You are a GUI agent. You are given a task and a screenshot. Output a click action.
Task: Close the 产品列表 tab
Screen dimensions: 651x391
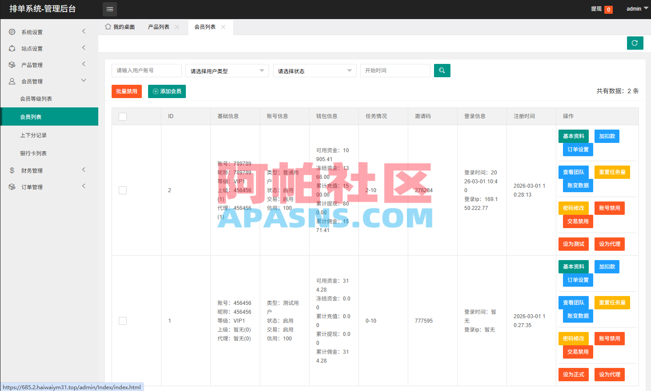pyautogui.click(x=177, y=27)
